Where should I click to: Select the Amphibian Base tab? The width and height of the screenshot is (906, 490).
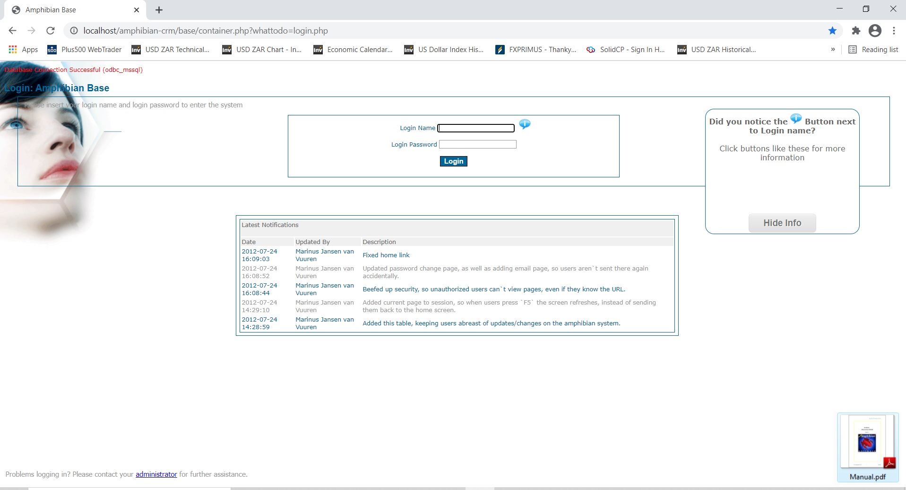pos(75,10)
